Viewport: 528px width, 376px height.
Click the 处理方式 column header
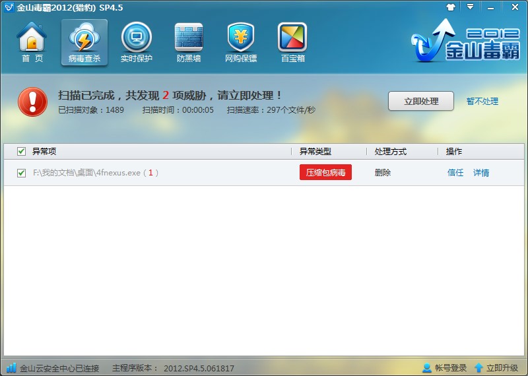click(391, 152)
